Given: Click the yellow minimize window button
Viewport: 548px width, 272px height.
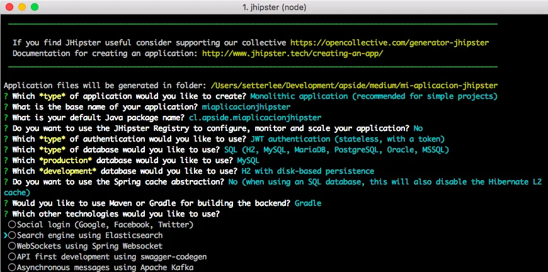Looking at the screenshot, I should click(22, 7).
